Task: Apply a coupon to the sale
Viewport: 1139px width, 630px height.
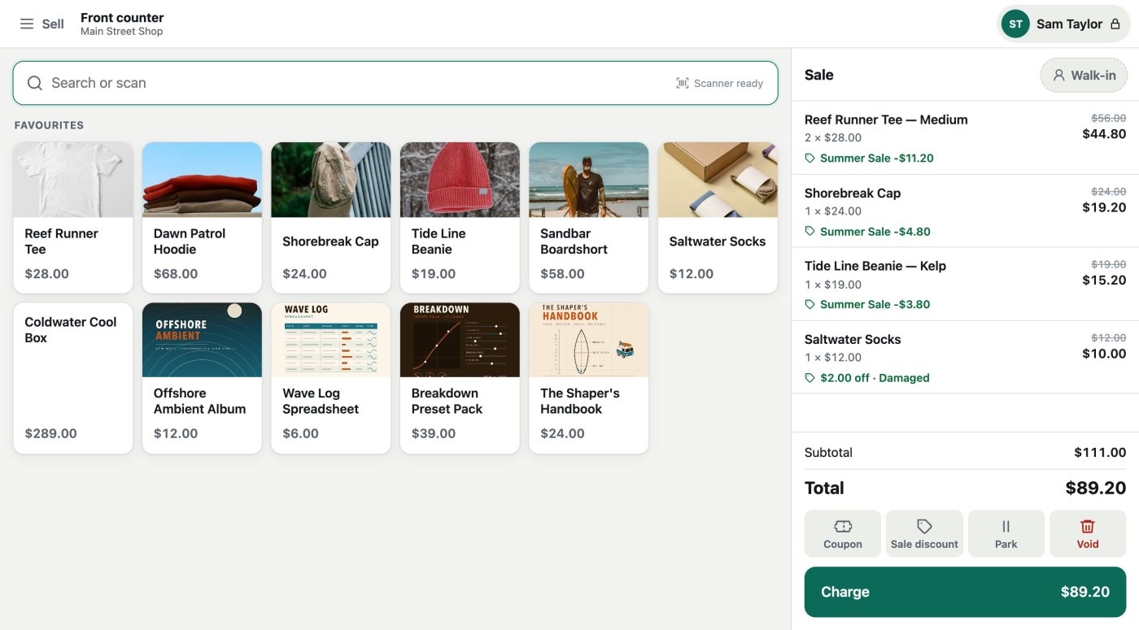Action: [x=842, y=533]
